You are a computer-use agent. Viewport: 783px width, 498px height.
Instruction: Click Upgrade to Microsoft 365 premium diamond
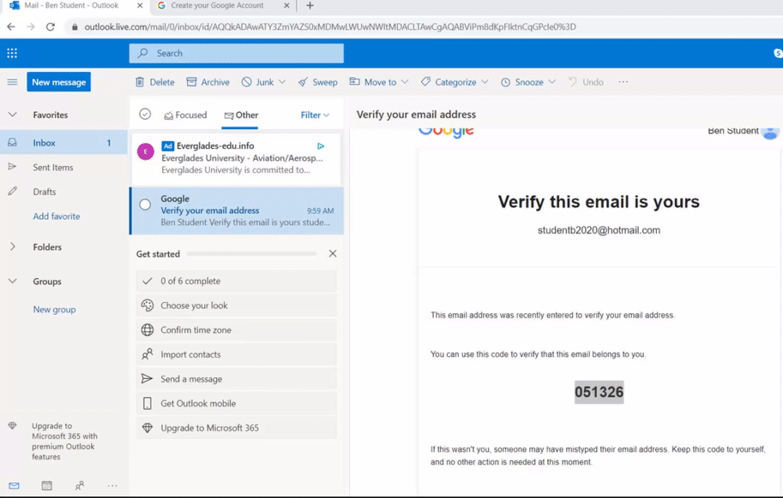(x=13, y=426)
